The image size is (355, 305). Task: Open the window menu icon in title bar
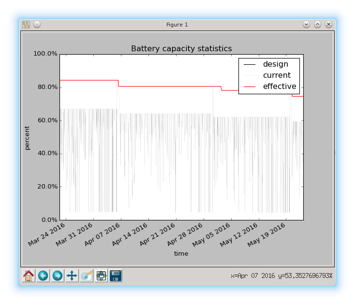26,24
